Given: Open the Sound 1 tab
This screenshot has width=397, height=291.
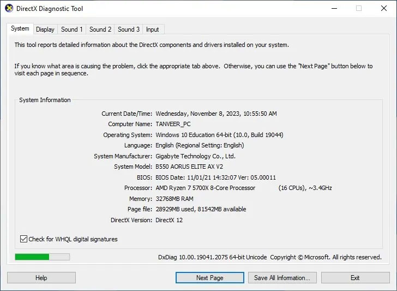Looking at the screenshot, I should (x=72, y=29).
